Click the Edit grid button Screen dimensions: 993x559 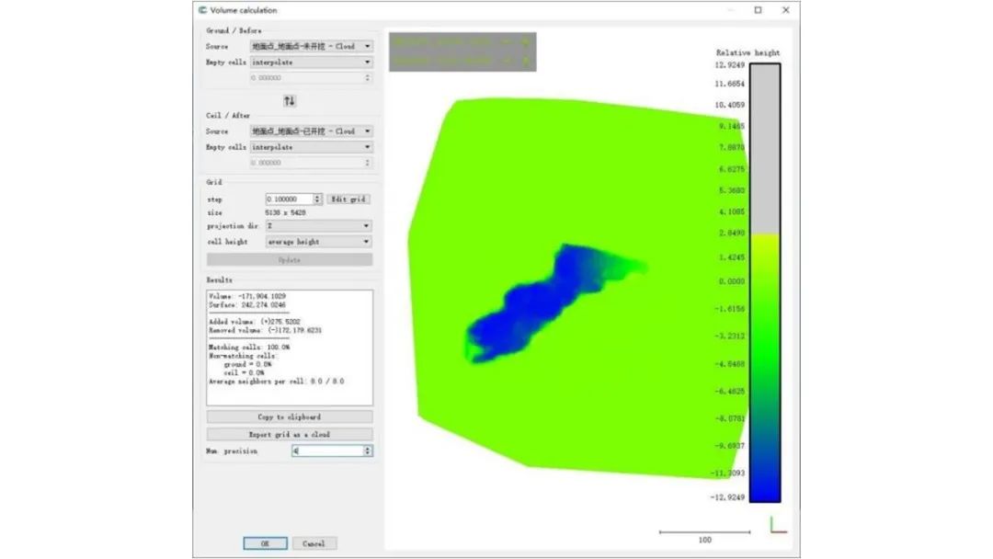pos(348,200)
